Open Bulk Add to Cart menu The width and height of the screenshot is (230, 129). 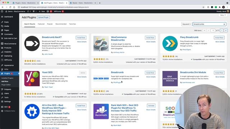click(10, 38)
